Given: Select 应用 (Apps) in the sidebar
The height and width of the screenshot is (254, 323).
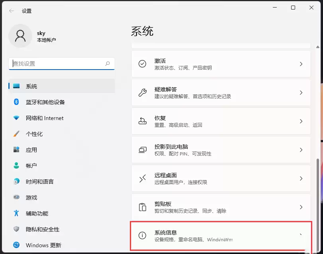Looking at the screenshot, I should (x=31, y=150).
